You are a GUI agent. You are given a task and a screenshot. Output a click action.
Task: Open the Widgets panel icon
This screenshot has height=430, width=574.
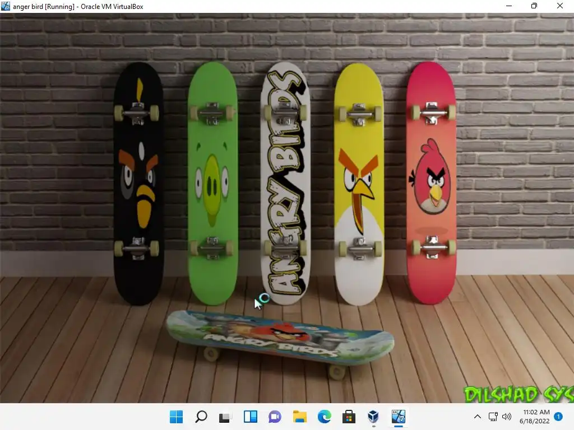point(251,417)
